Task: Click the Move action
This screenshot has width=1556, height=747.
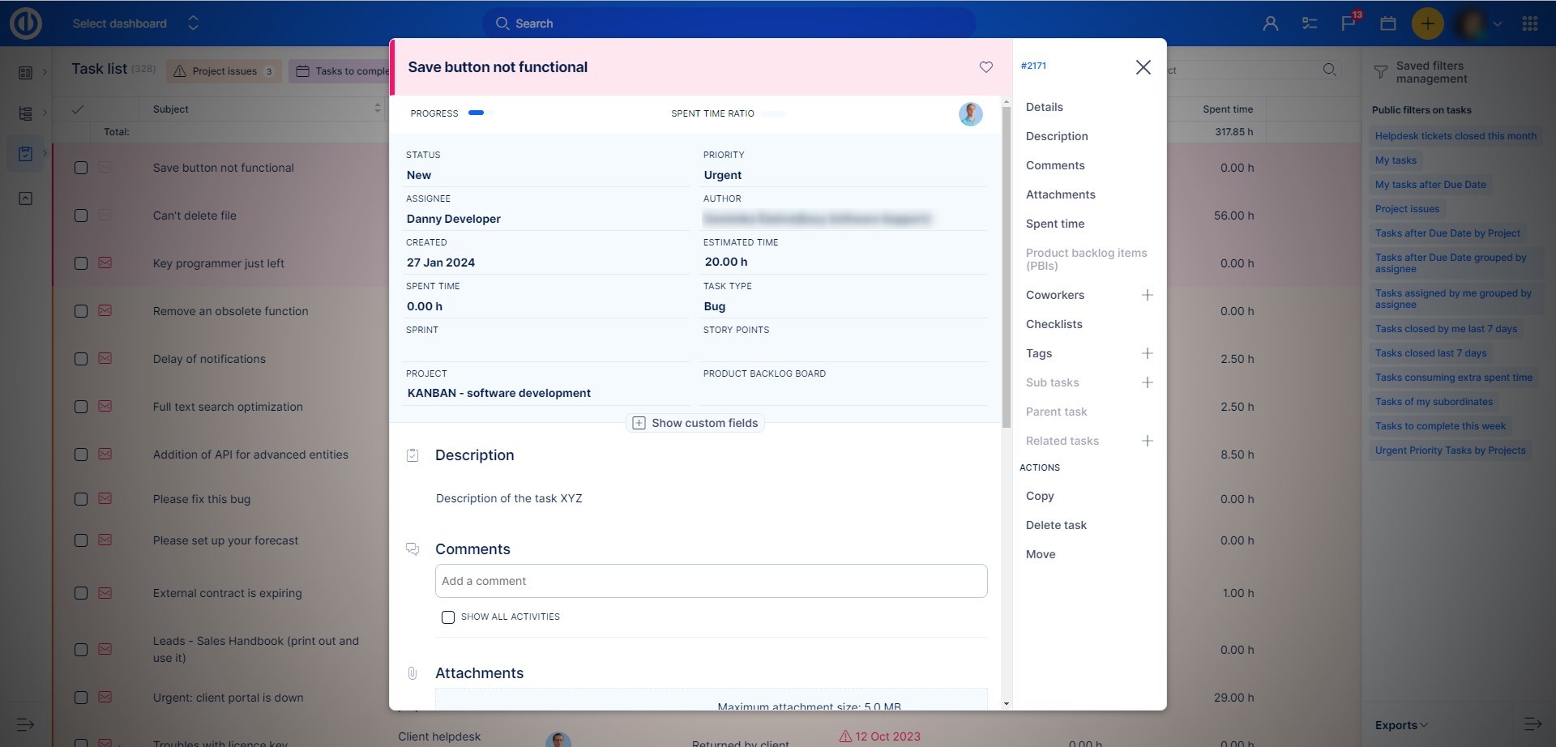Action: [1041, 554]
